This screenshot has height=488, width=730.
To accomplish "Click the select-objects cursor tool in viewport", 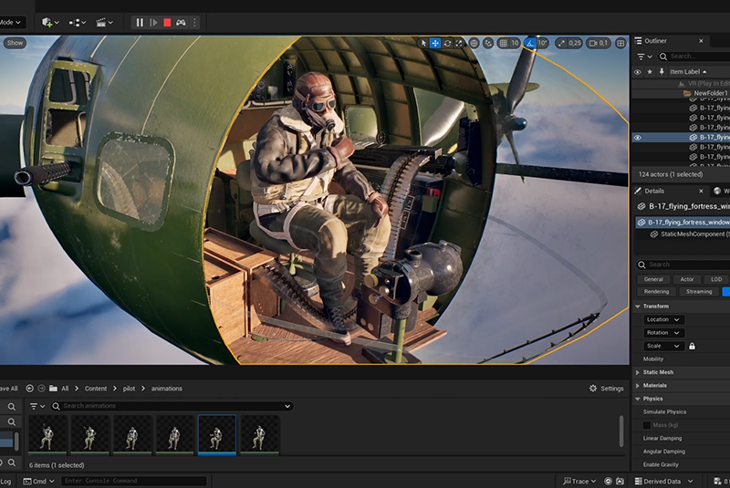I will pyautogui.click(x=423, y=43).
